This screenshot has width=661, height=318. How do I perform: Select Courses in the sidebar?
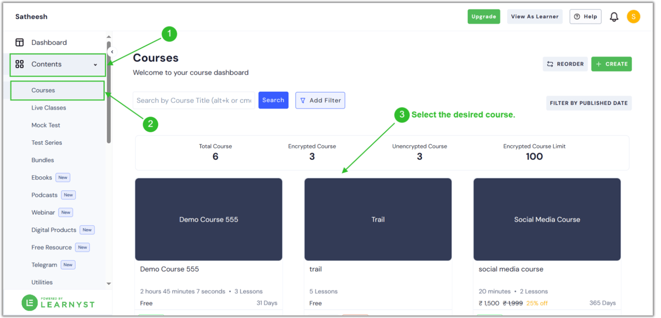coord(43,90)
